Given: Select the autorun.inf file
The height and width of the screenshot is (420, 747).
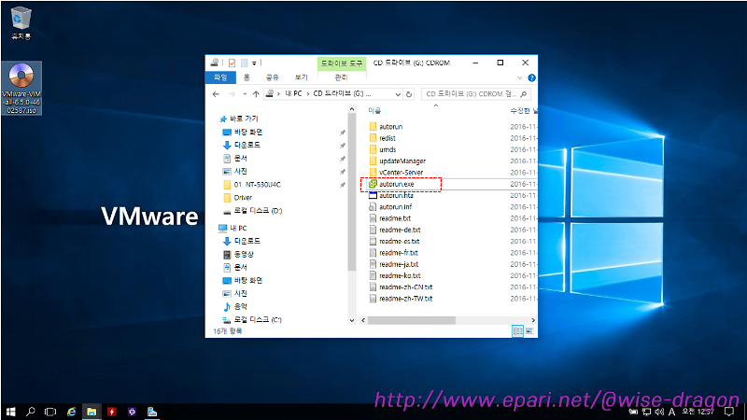Looking at the screenshot, I should click(395, 206).
